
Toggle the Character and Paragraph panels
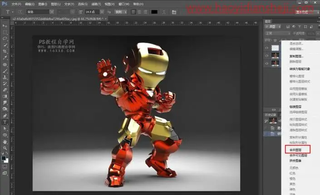(174, 12)
